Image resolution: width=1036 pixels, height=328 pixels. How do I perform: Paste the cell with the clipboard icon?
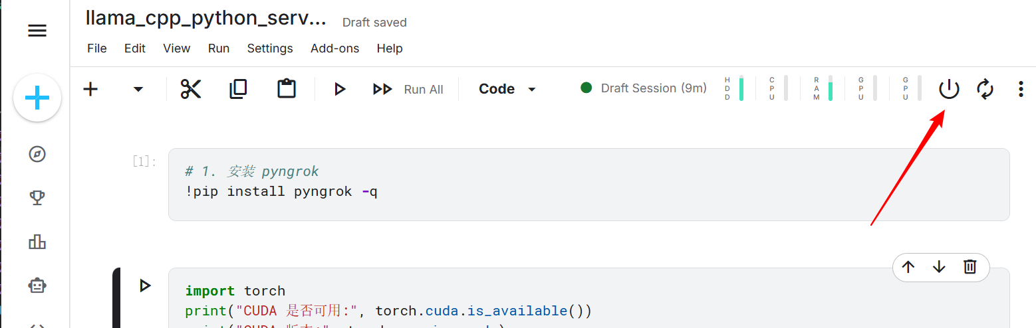coord(287,89)
